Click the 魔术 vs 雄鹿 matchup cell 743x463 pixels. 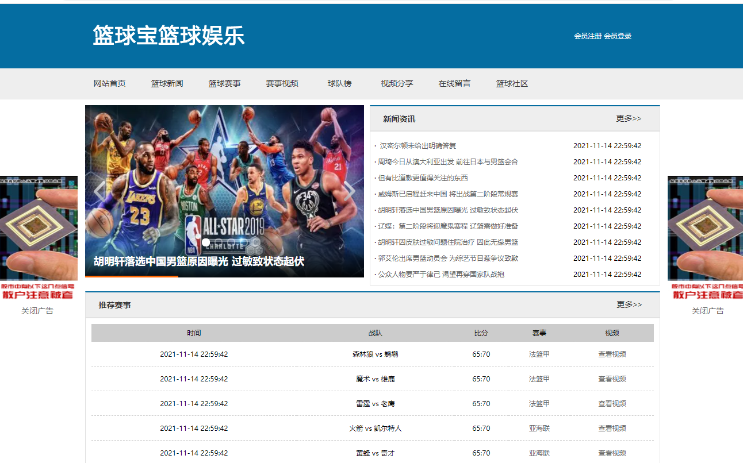click(x=376, y=379)
